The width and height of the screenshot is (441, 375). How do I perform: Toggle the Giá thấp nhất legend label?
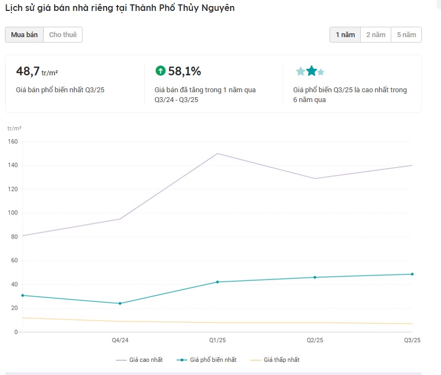click(281, 360)
